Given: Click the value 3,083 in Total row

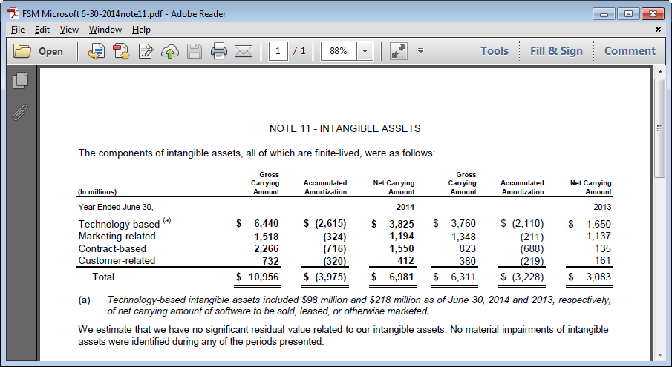Looking at the screenshot, I should tap(598, 277).
